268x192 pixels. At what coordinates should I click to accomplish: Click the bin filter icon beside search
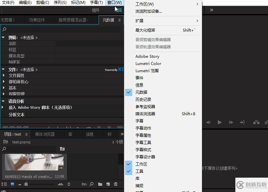pos(62,149)
